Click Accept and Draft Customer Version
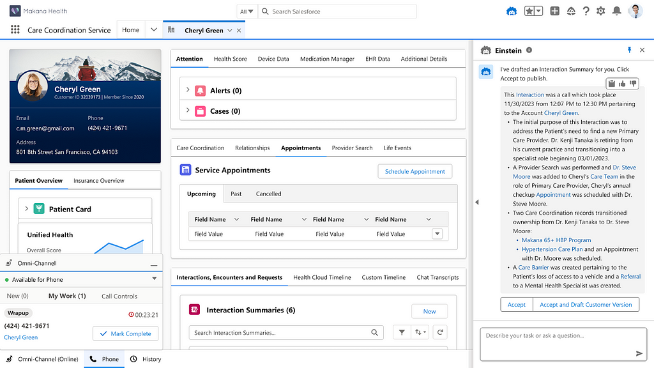Image resolution: width=654 pixels, height=368 pixels. click(x=586, y=305)
